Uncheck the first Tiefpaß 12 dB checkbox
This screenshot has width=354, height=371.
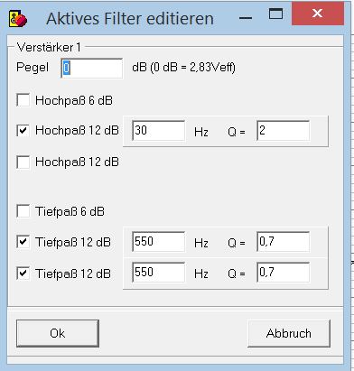point(23,242)
